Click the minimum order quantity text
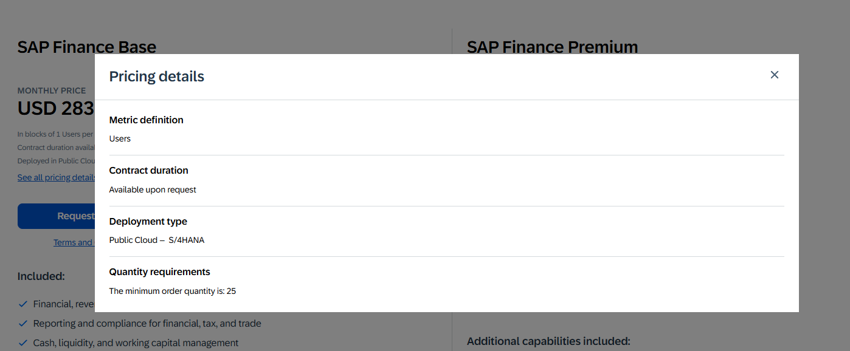850x351 pixels. [173, 291]
